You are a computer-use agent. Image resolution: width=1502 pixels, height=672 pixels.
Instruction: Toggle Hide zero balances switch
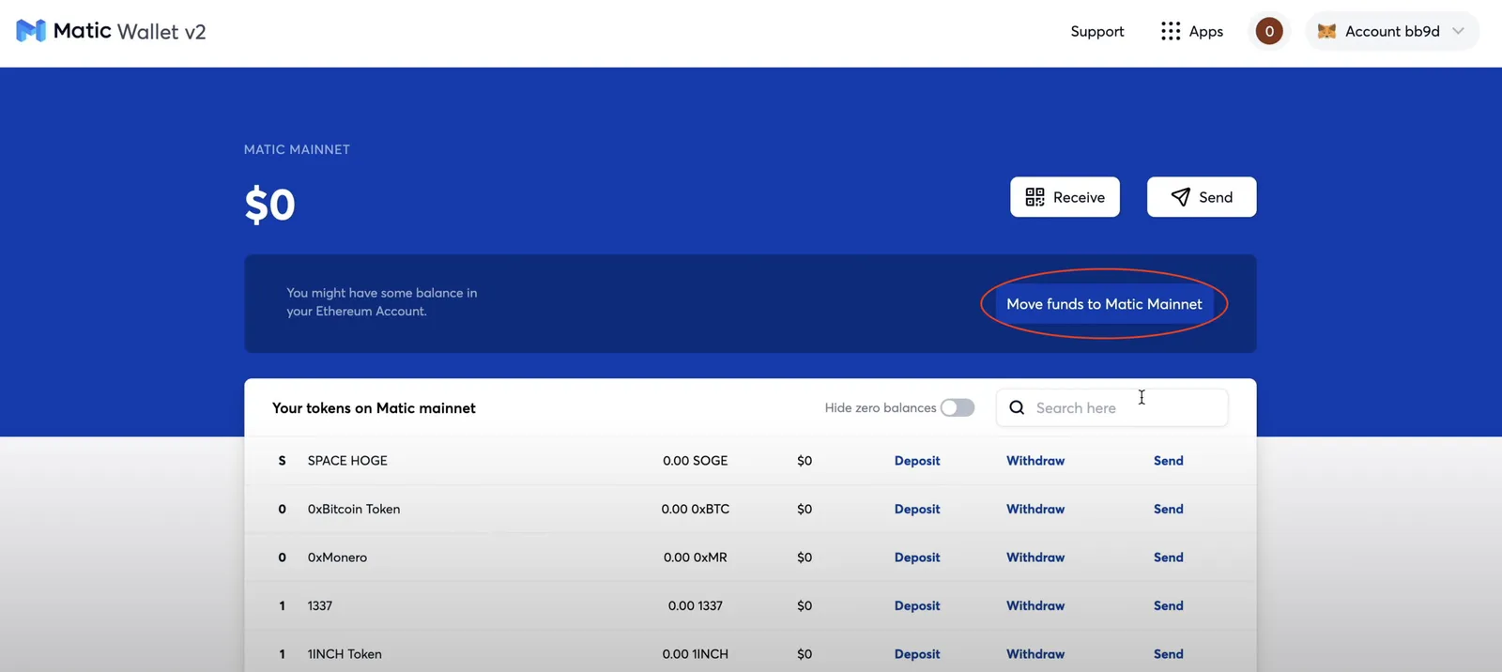tap(958, 407)
